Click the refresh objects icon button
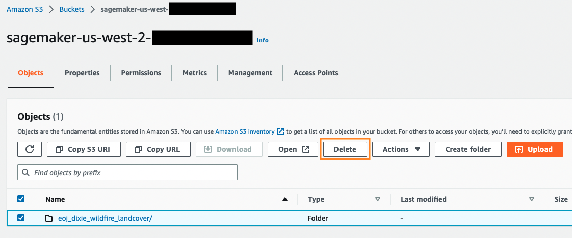Screen dimensions: 572x238 30,149
